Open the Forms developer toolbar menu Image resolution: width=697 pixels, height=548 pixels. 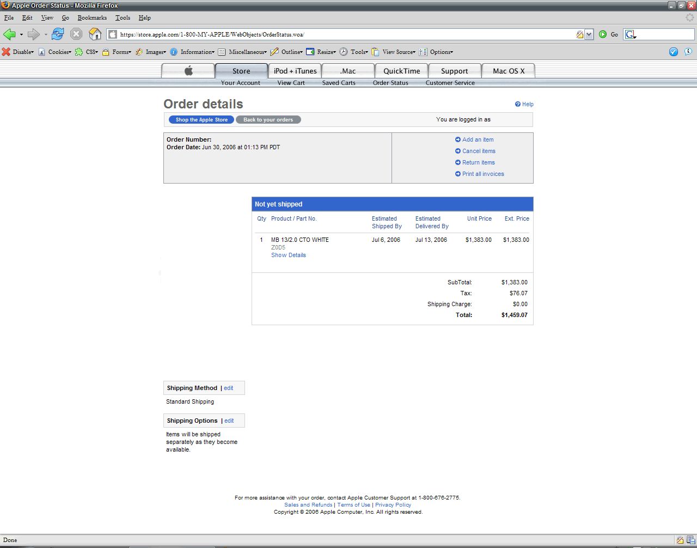pyautogui.click(x=117, y=52)
